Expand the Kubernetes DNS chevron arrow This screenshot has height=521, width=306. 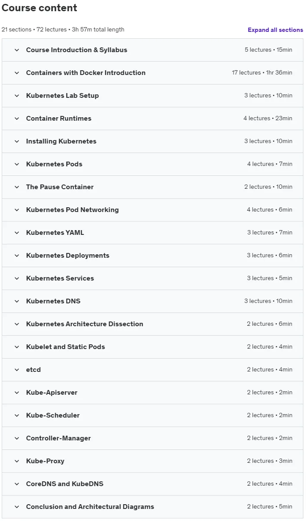17,301
